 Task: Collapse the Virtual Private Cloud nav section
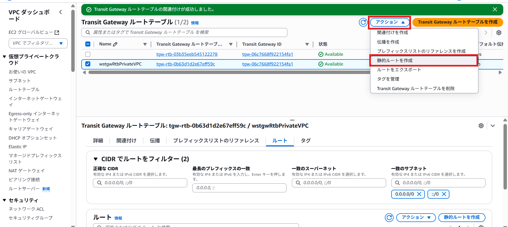(5, 57)
